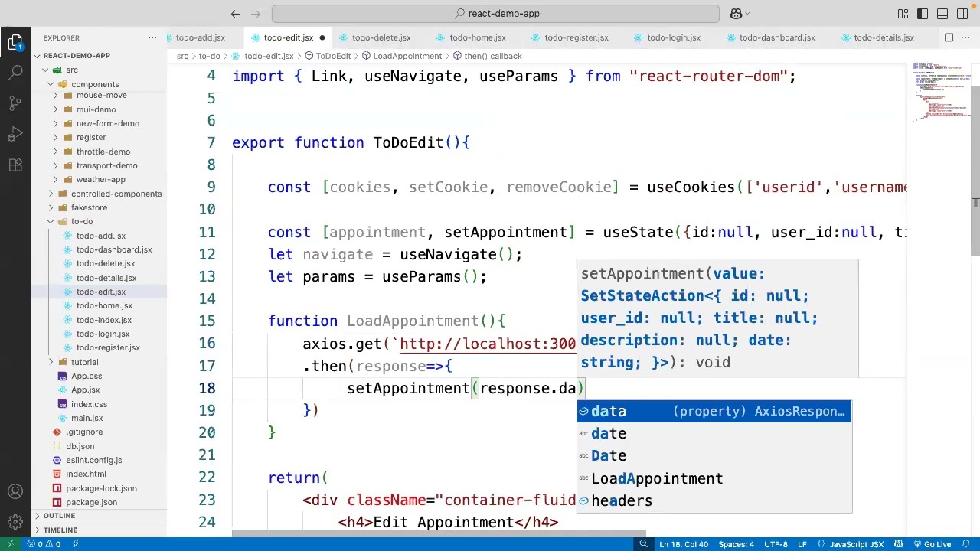This screenshot has width=980, height=551.
Task: Close unsaved todo-edit.jsx tab via dot
Action: pyautogui.click(x=322, y=37)
